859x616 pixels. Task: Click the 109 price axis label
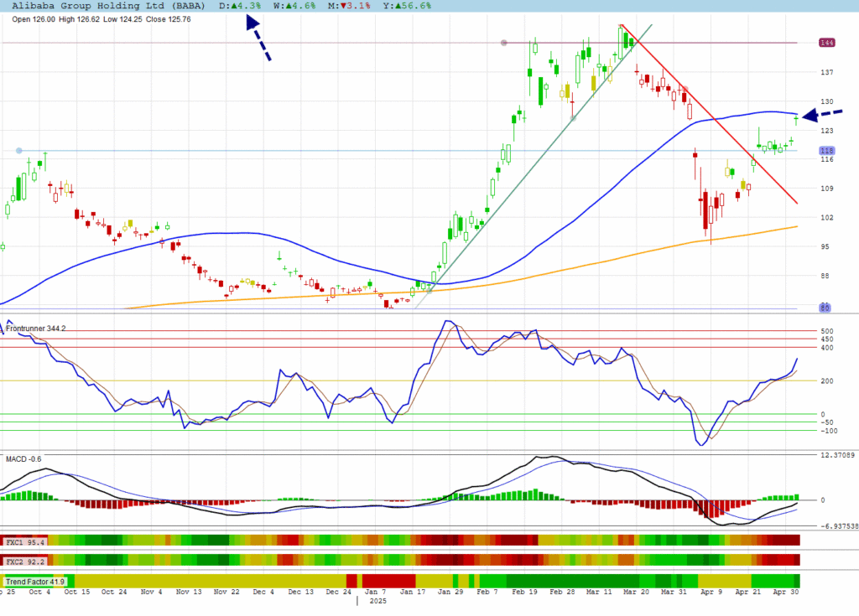coord(826,189)
